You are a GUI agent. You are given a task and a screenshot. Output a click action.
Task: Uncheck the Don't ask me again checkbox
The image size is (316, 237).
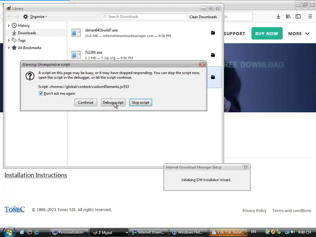click(x=41, y=93)
